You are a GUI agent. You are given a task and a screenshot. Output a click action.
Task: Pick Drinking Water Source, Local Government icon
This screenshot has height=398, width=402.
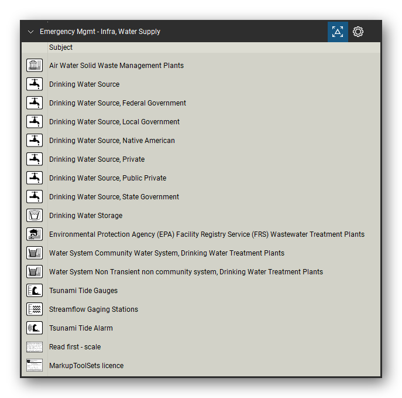point(35,121)
